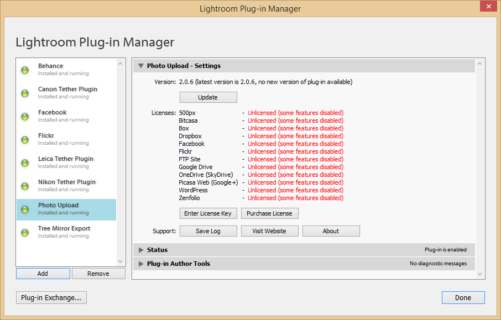Expand the Status section
The width and height of the screenshot is (501, 320).
(142, 250)
